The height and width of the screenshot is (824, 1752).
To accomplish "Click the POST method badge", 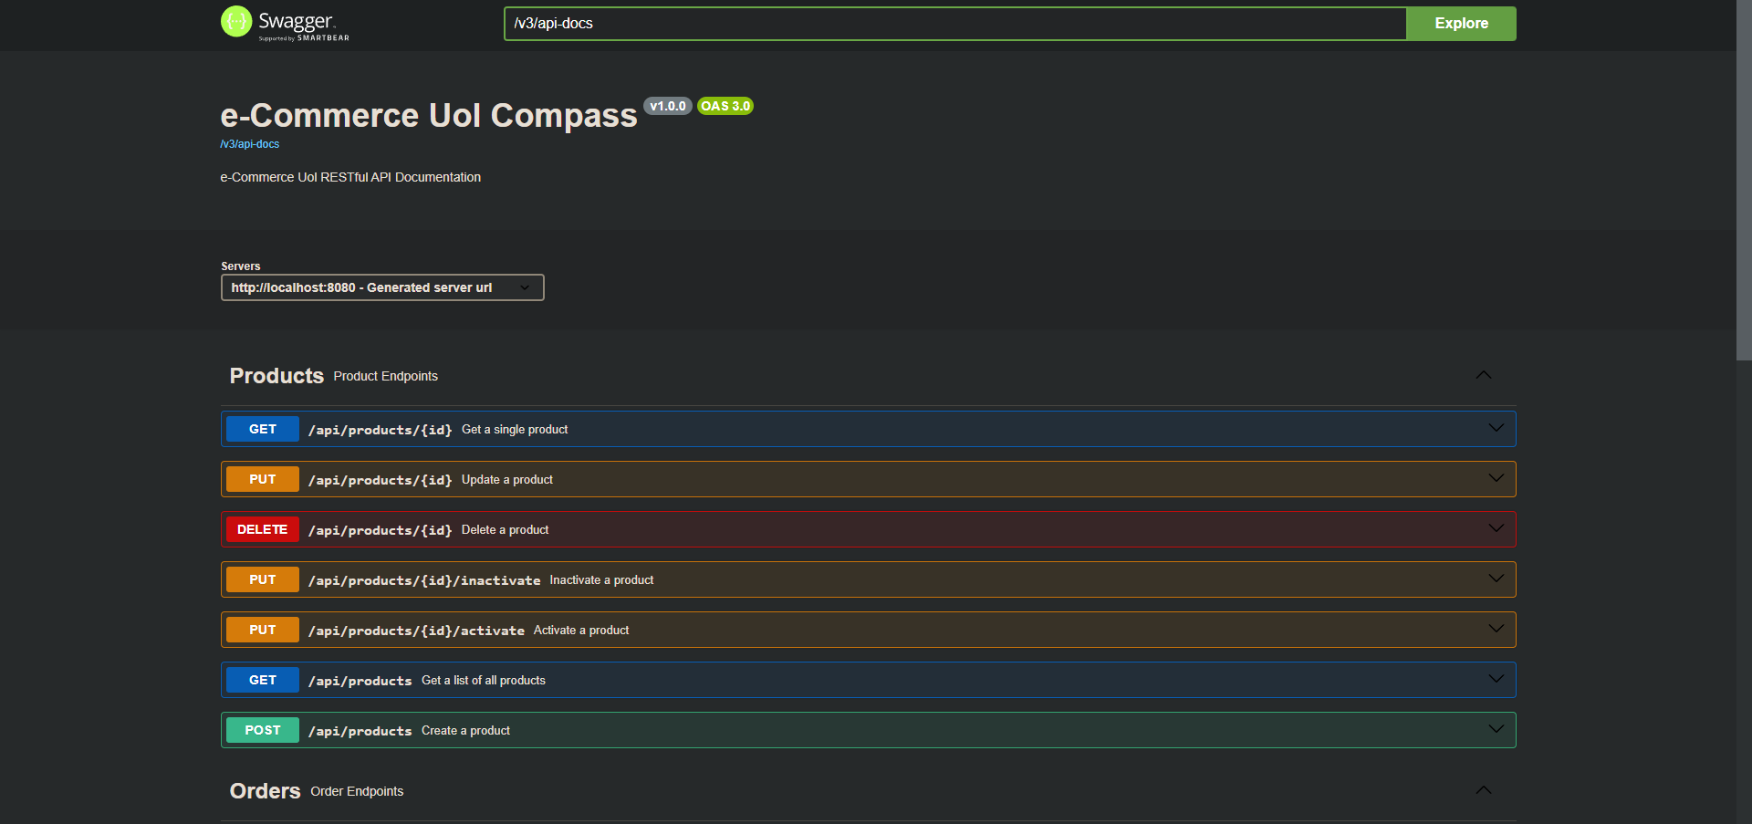I will (x=262, y=730).
